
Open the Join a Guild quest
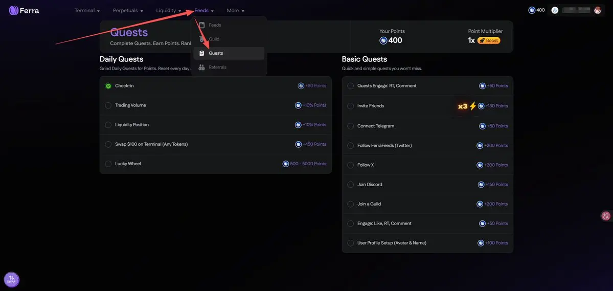tap(427, 204)
